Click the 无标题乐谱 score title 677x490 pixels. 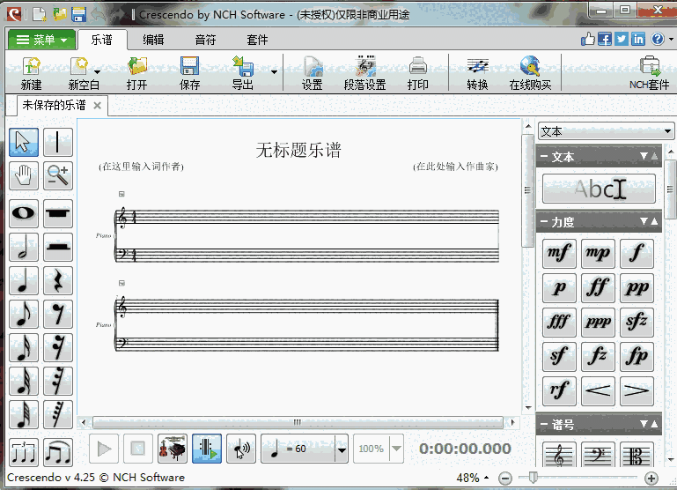pos(298,150)
